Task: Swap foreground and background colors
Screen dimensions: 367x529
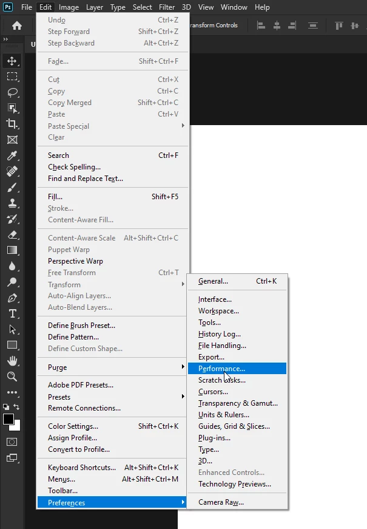Action: pyautogui.click(x=16, y=406)
